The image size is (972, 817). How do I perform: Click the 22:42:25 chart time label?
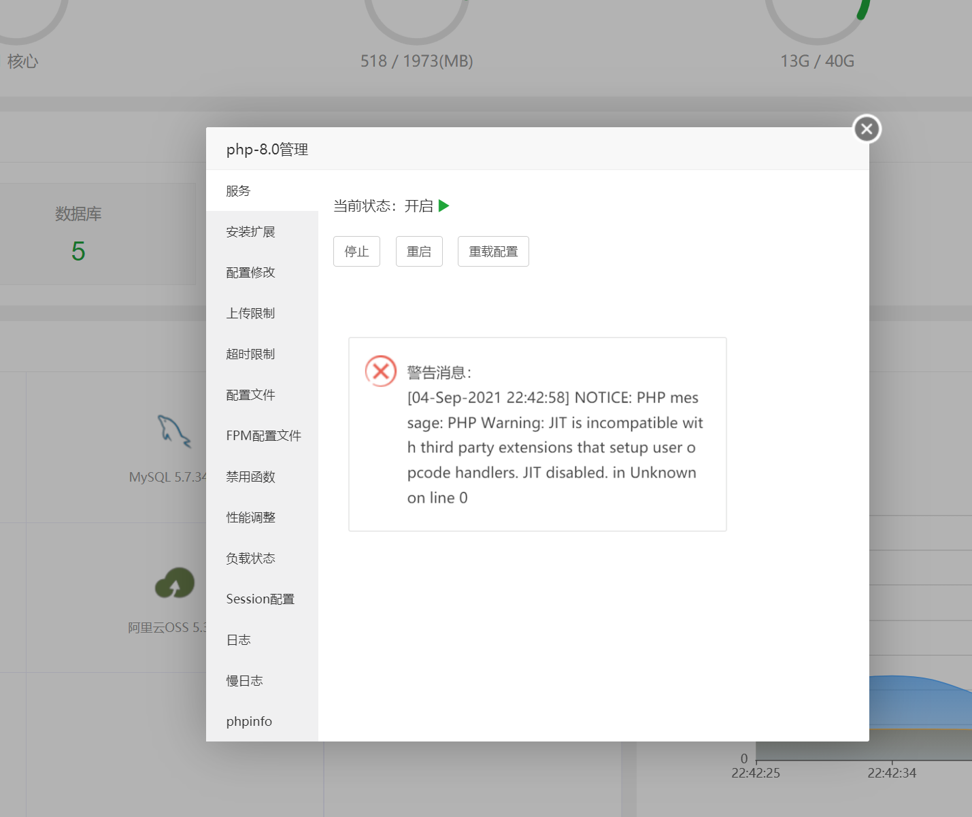(x=756, y=773)
